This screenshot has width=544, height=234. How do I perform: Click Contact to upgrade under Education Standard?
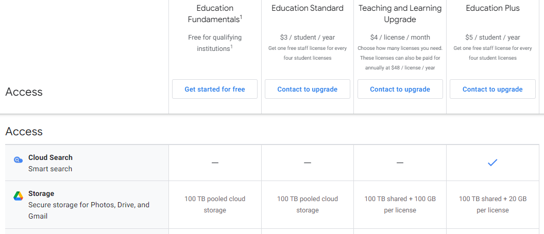click(x=308, y=89)
